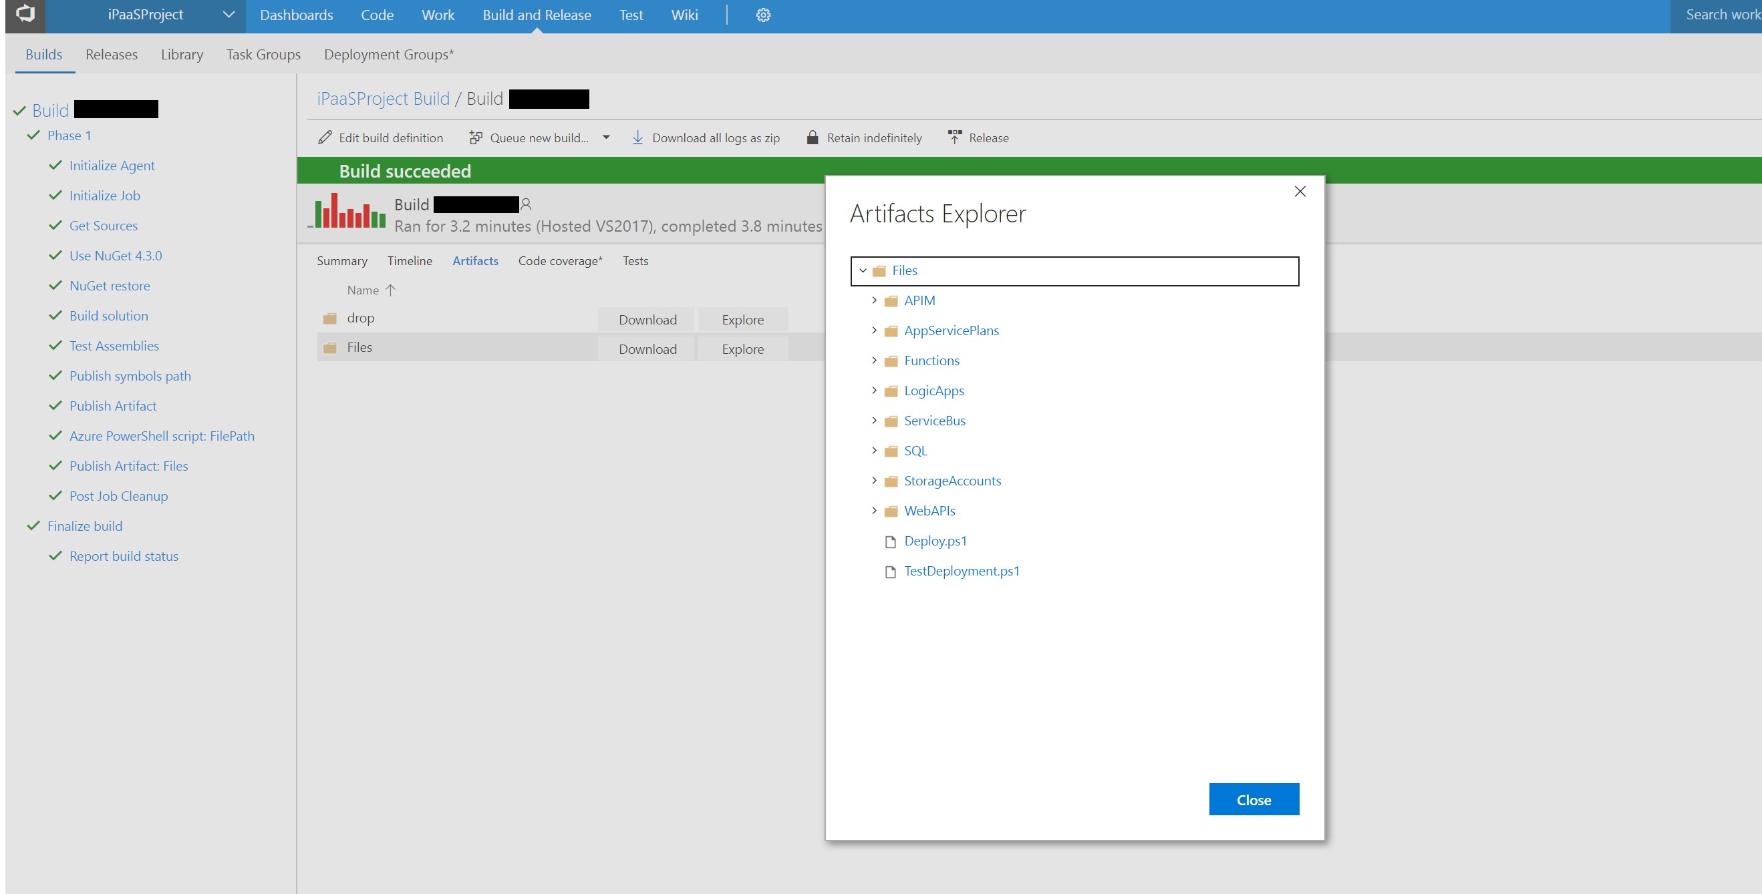
Task: Open the Code menu
Action: 377,15
